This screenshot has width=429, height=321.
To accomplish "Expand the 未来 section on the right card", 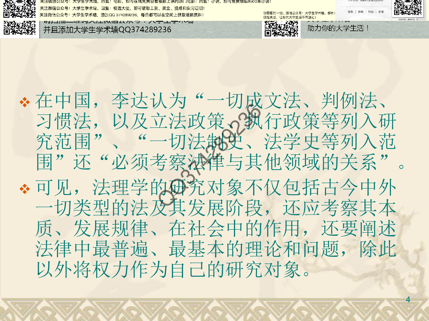I will [381, 12].
